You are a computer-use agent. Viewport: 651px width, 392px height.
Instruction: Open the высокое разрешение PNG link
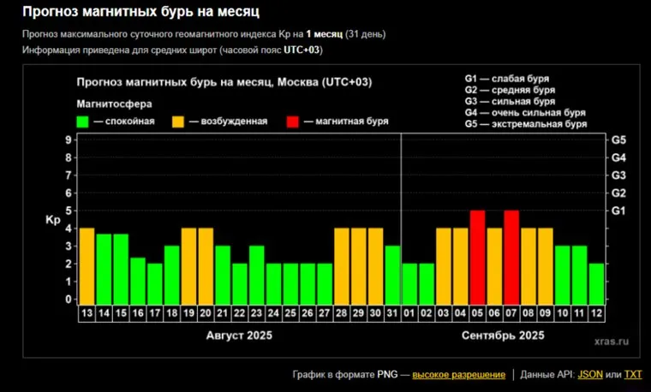(461, 374)
